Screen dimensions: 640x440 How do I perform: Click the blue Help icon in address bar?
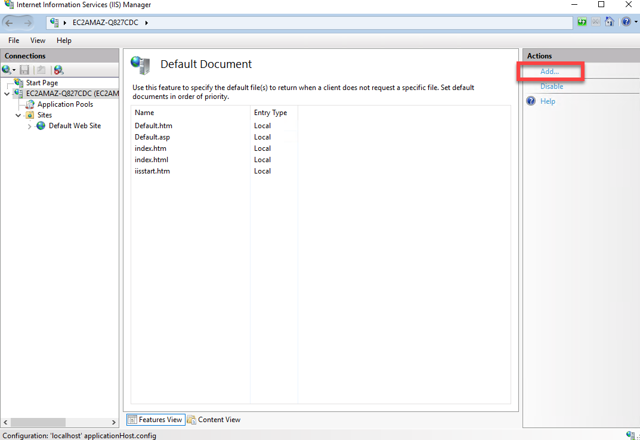click(x=624, y=22)
